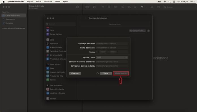The width and height of the screenshot is (197, 112).
Task: Open the move to folder dropdown in Mail
Action: coord(159,7)
